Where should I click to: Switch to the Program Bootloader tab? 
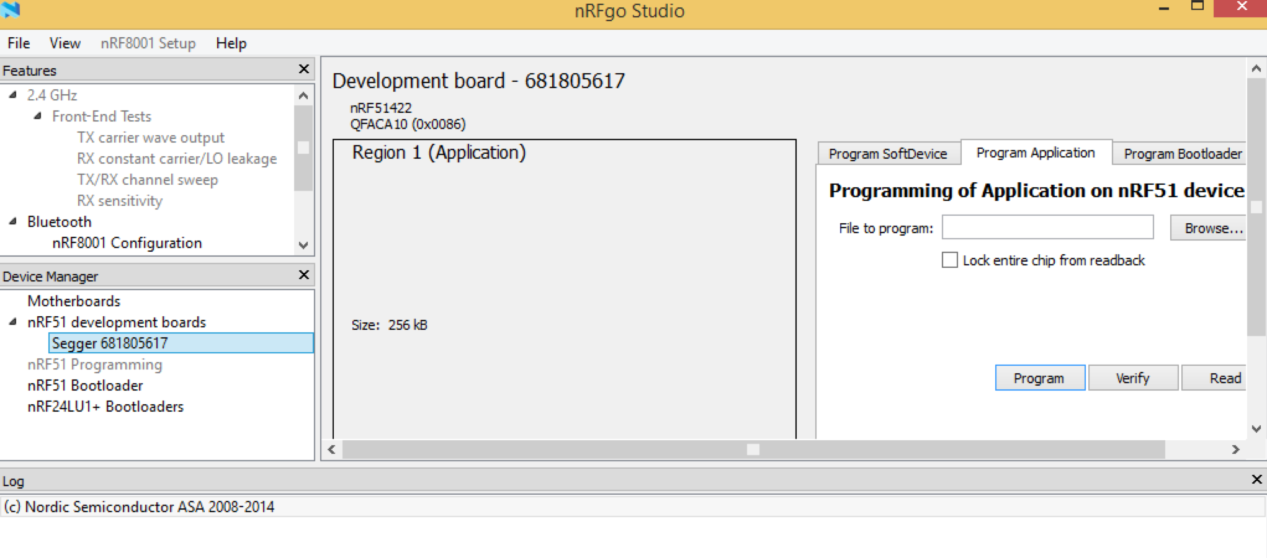[1180, 154]
